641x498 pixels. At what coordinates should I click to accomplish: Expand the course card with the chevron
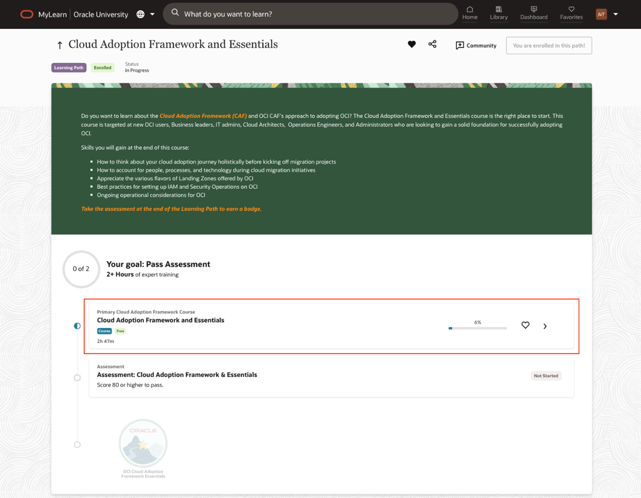(x=545, y=326)
